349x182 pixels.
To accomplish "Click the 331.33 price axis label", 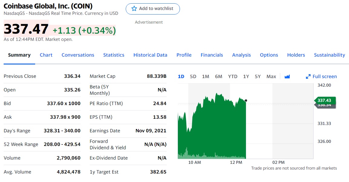I will click(x=324, y=124).
